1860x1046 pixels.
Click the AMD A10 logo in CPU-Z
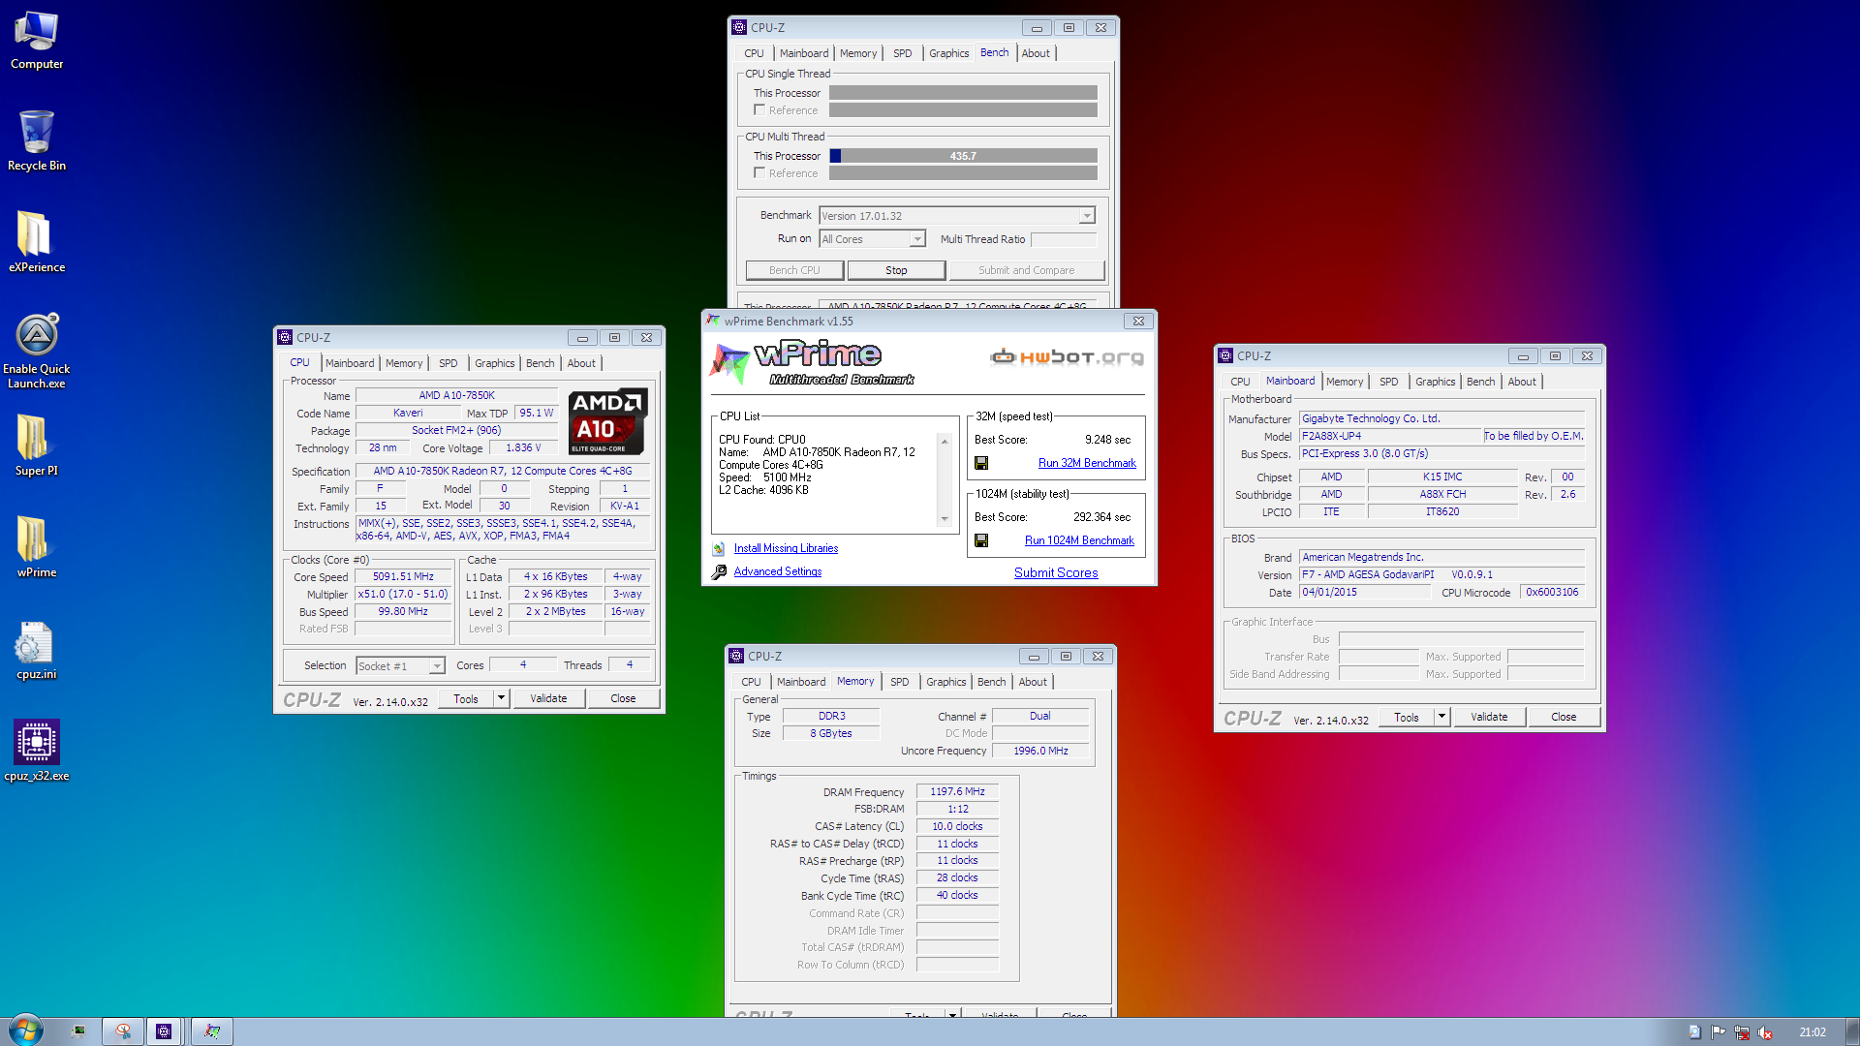(x=607, y=421)
